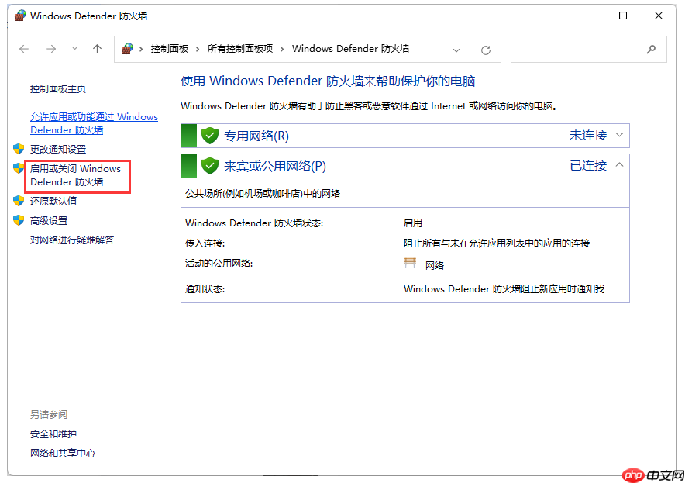Click 启用 firewall state value
The height and width of the screenshot is (483, 685).
[x=413, y=223]
